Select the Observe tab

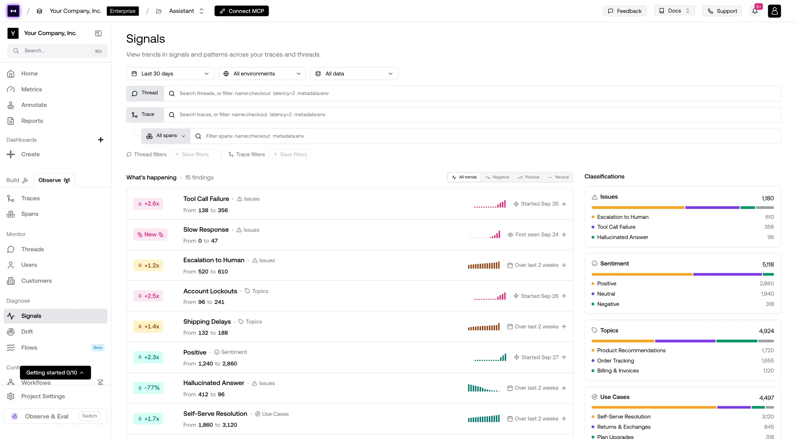[54, 180]
